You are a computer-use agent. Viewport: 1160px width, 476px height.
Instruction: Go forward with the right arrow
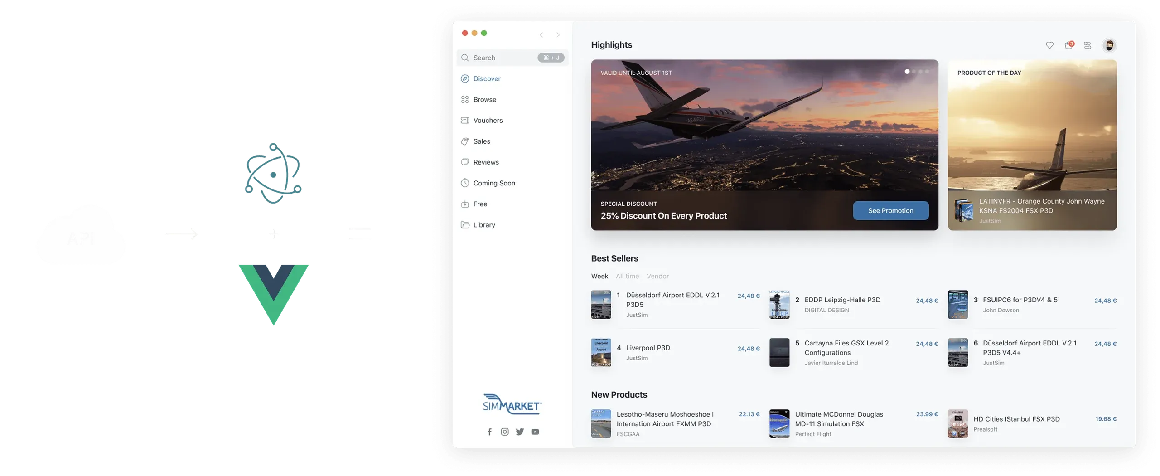click(558, 35)
